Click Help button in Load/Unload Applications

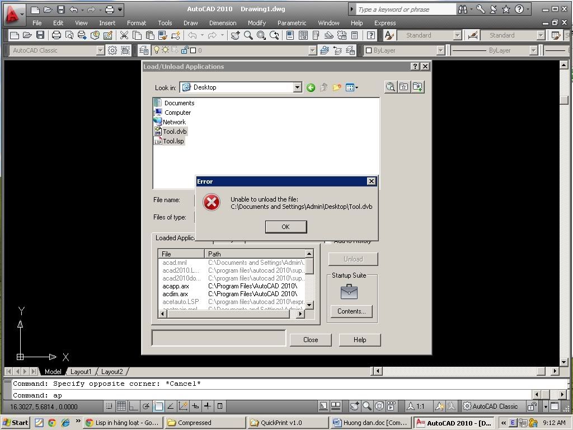click(x=360, y=340)
